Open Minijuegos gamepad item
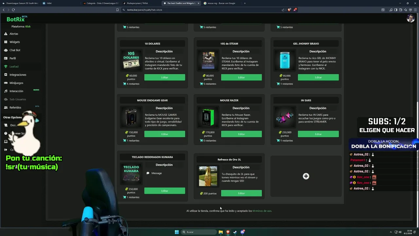The width and height of the screenshot is (419, 236). [16, 83]
